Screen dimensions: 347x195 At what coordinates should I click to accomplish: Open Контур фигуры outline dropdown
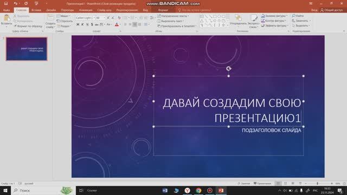point(273,21)
